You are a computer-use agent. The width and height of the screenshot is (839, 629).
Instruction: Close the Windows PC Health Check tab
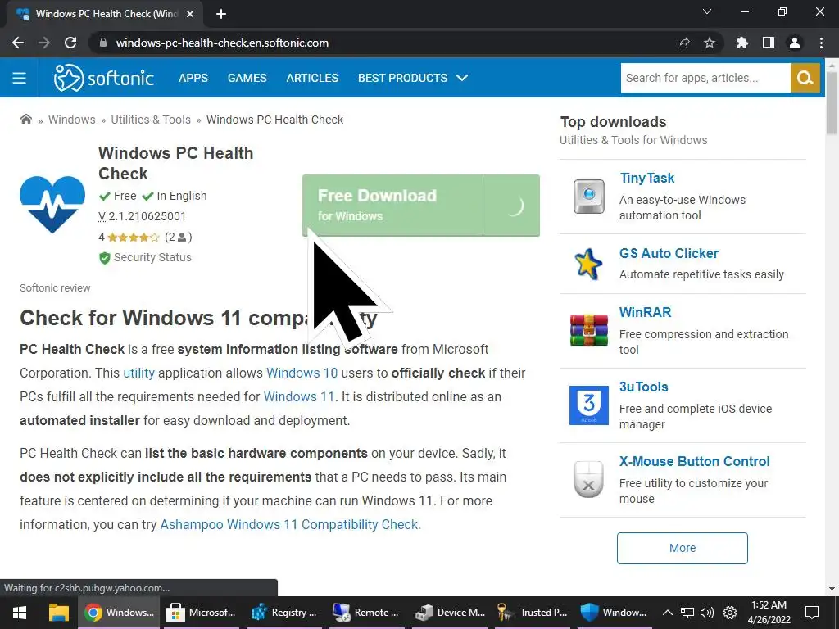(190, 14)
